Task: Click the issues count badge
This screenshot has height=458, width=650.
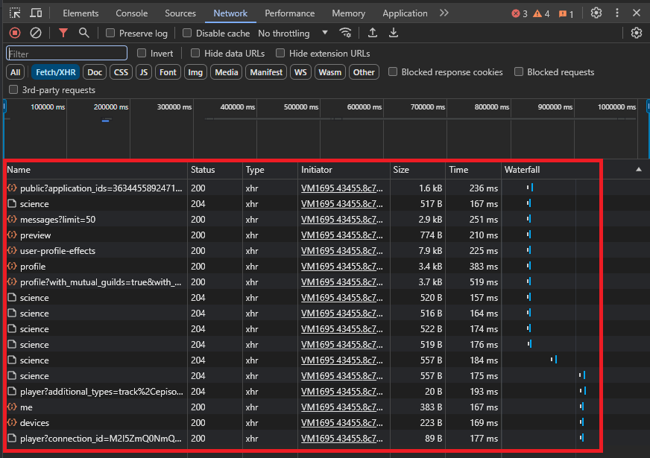Action: pos(566,13)
